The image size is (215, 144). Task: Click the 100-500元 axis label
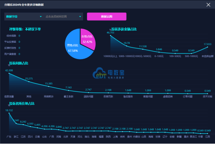pos(175,56)
